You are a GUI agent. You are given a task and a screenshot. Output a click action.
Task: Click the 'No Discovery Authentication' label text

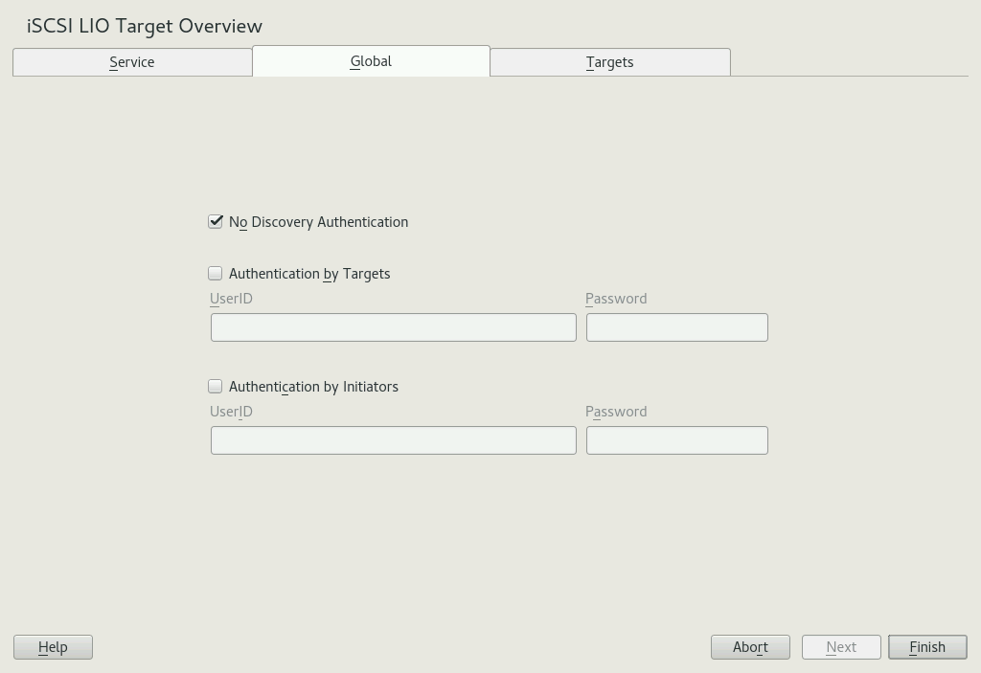[x=318, y=222]
